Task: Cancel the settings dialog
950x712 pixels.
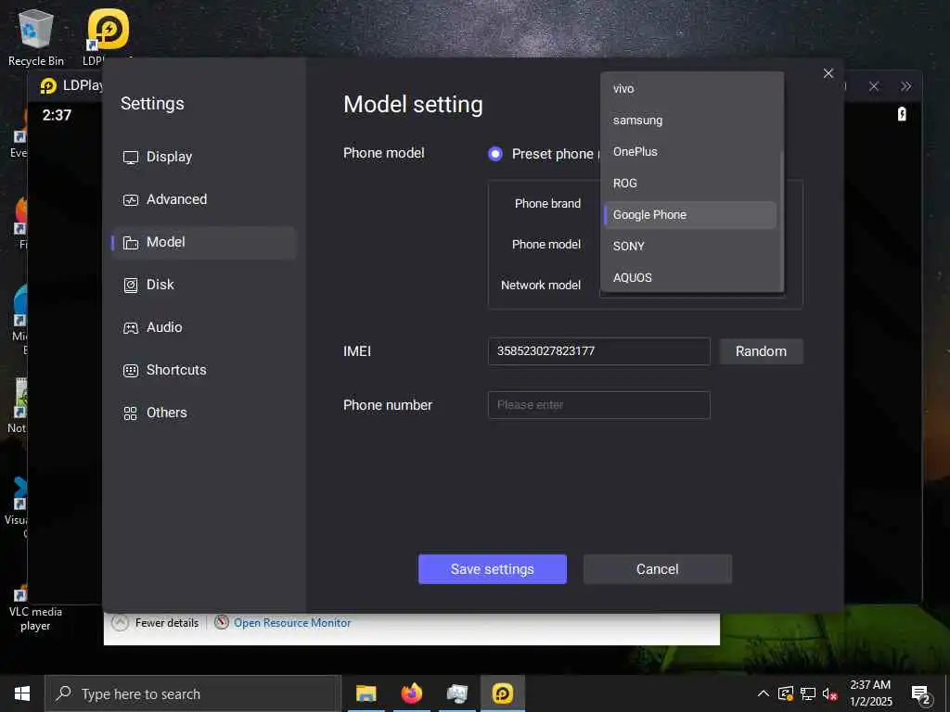Action: [658, 569]
